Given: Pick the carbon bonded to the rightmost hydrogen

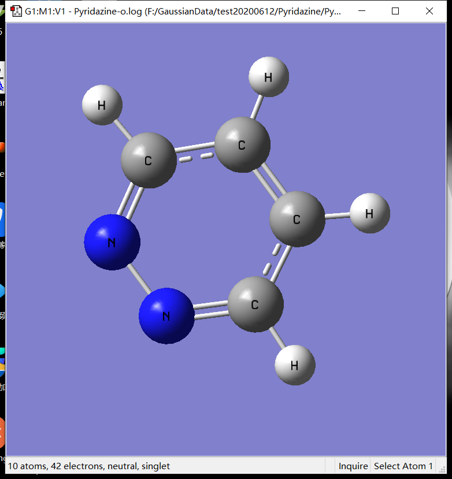Looking at the screenshot, I should 297,219.
